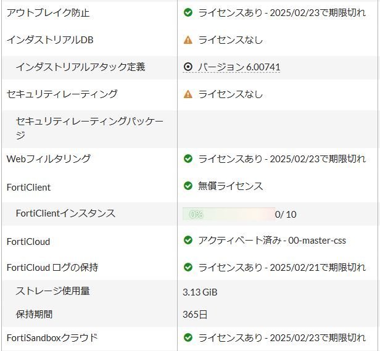Click the アクティベート済み - 00-master-css status text
Image resolution: width=380 pixels, height=351 pixels.
(x=272, y=240)
